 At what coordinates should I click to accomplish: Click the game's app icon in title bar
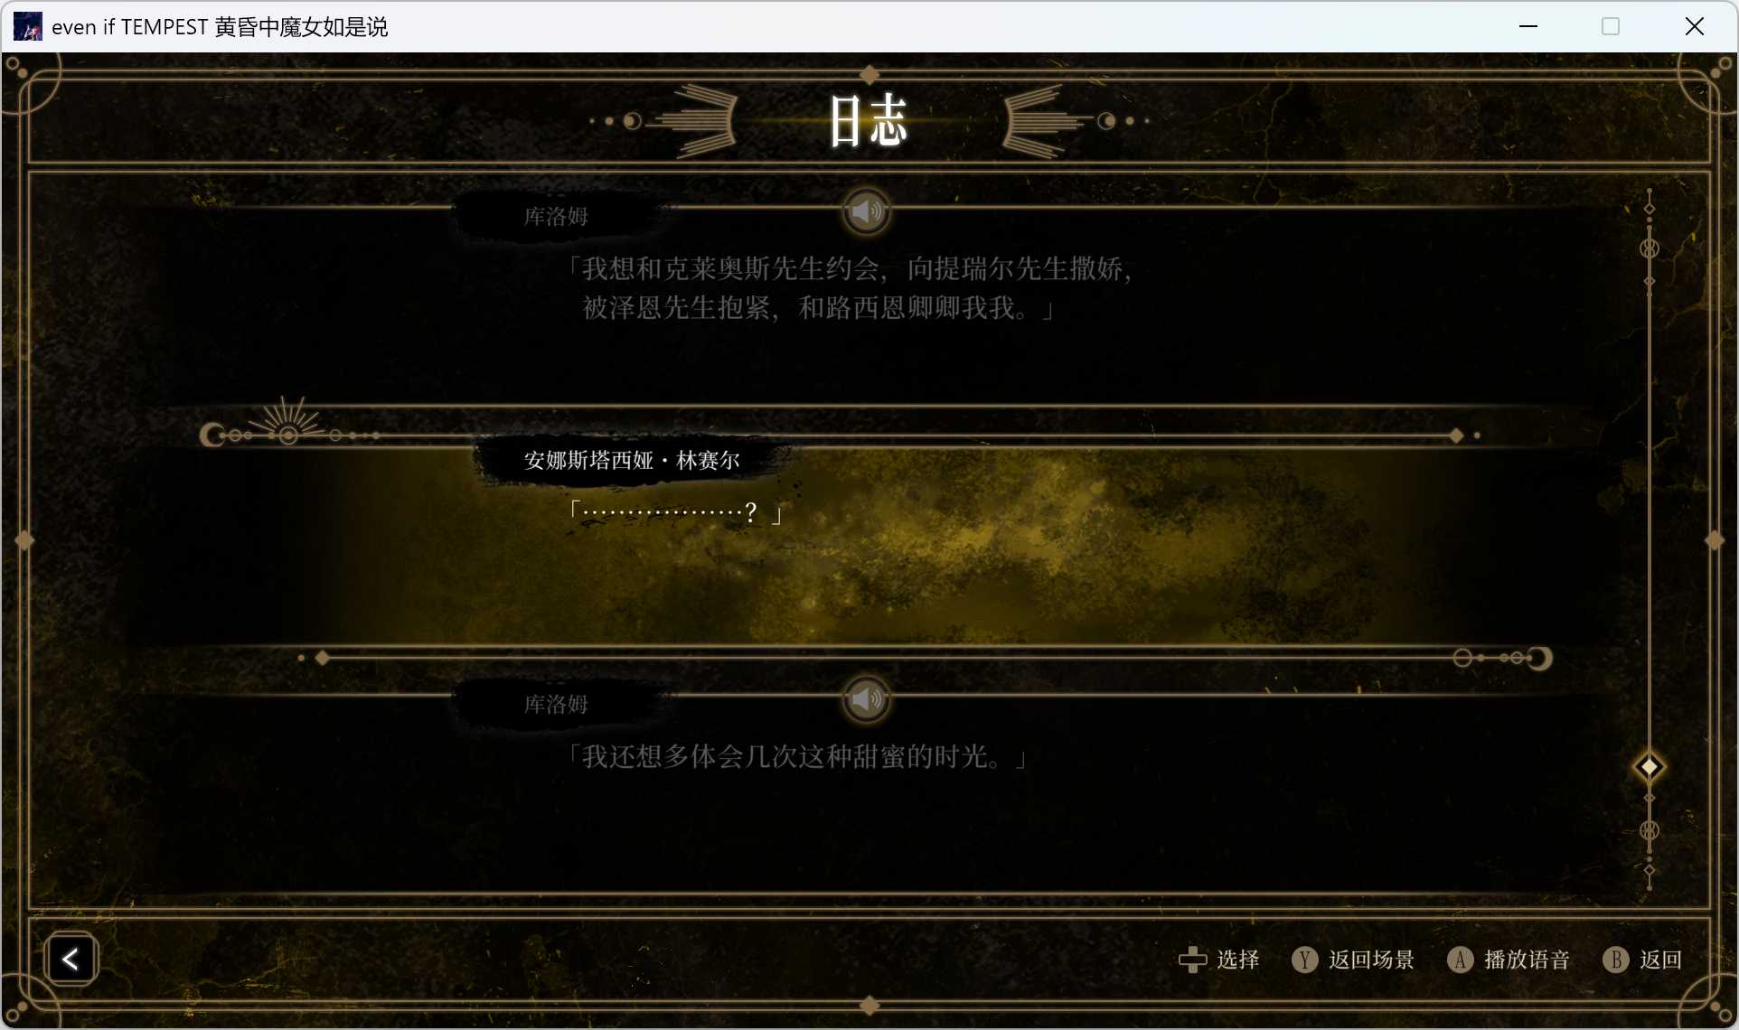28,26
